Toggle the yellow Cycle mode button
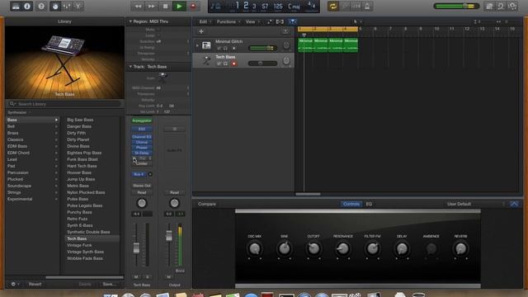Image resolution: width=528 pixels, height=297 pixels. pos(332,6)
